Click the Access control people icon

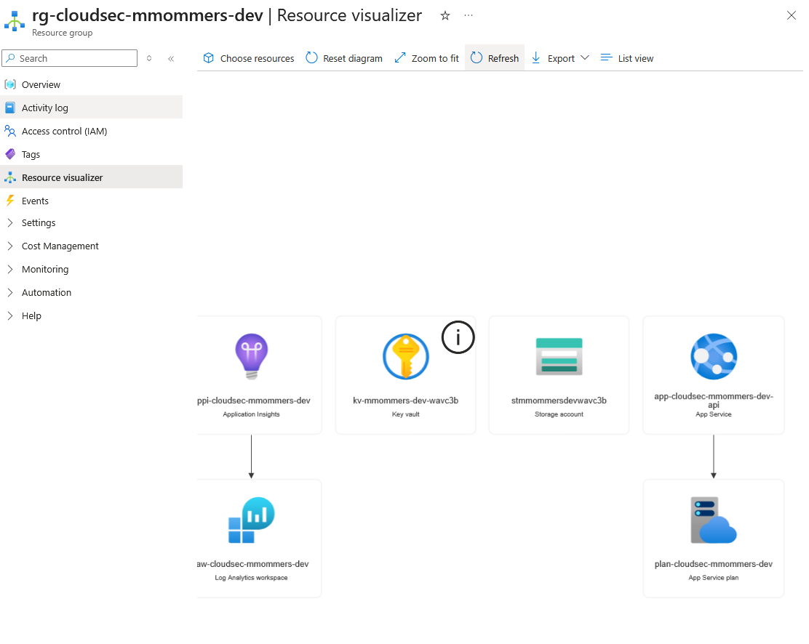pos(10,131)
